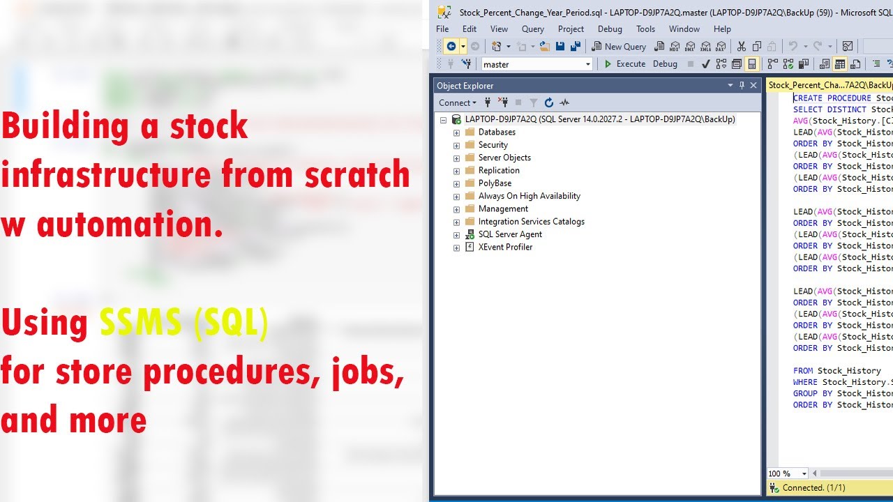
Task: Open a new DAX query
Action: 721,47
